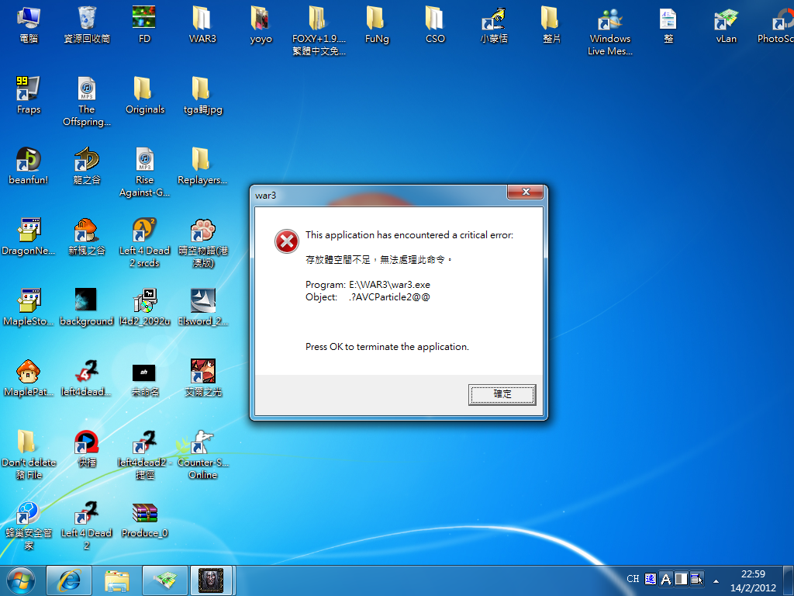Open the clock showing 22:59

753,580
